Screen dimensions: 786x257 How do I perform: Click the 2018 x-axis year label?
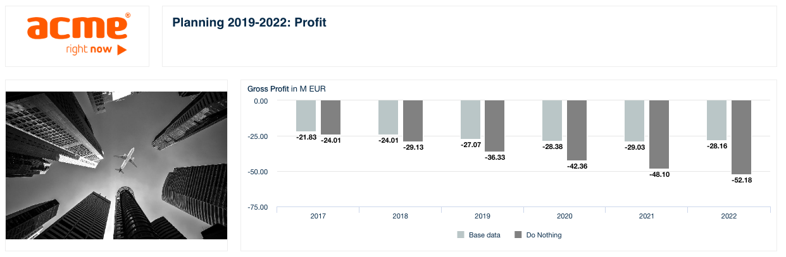pos(400,217)
